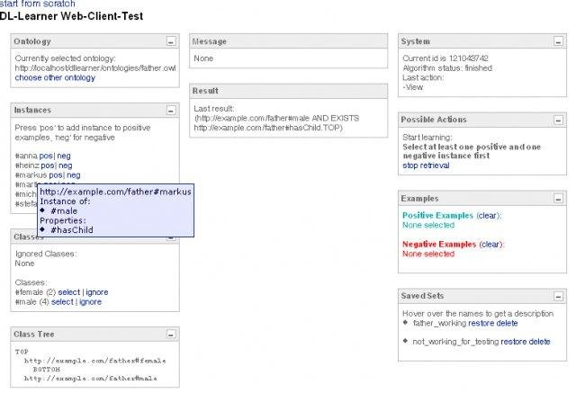Viewport: 576px width, 393px height.
Task: Select the #female class
Action: pos(69,292)
